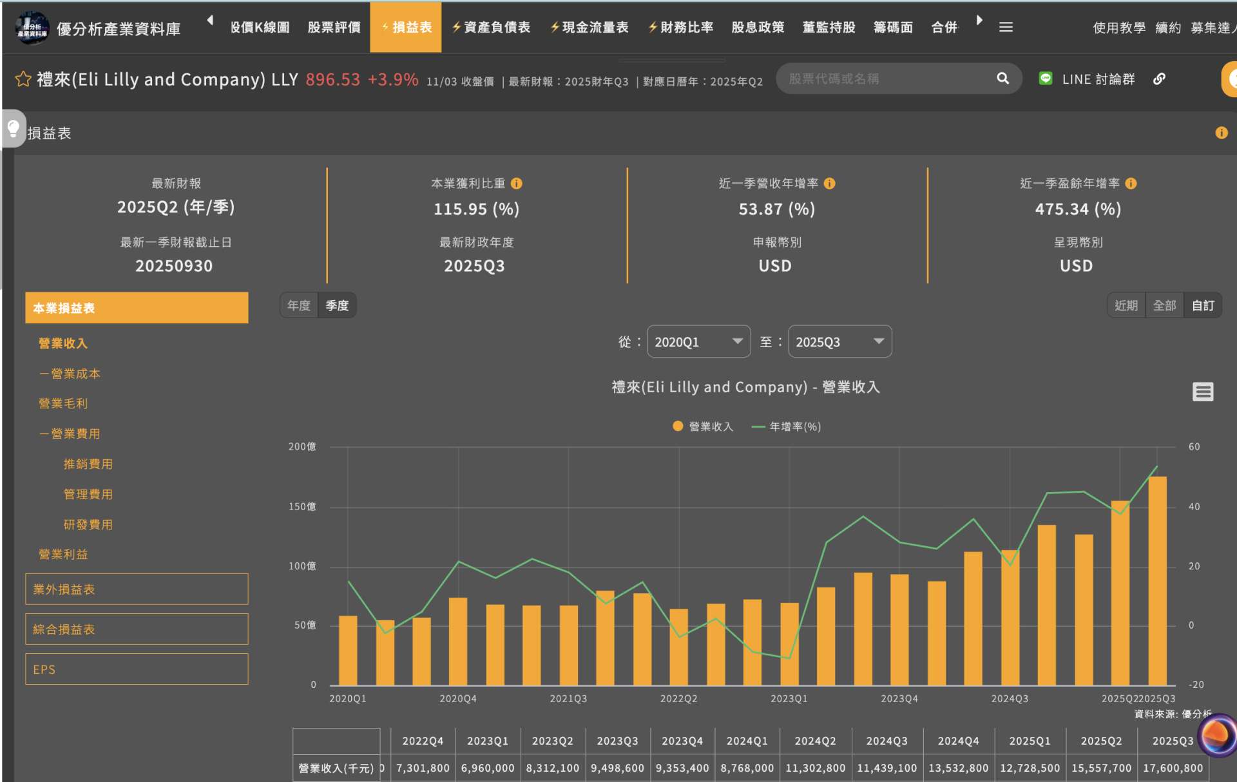This screenshot has height=782, width=1237.
Task: Click the info icon beside 近一季盈餘年增率
Action: 1131,184
